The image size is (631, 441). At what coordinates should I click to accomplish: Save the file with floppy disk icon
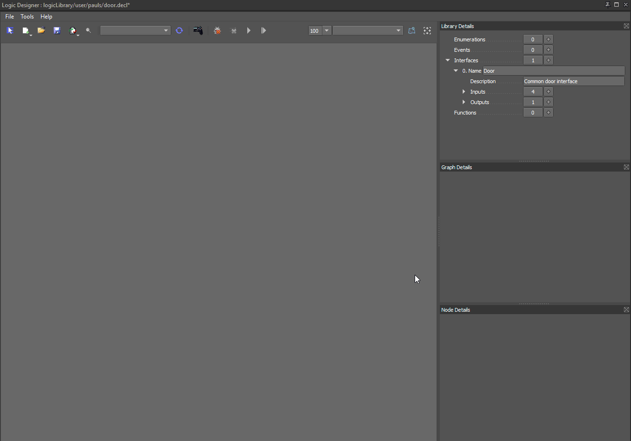point(57,30)
